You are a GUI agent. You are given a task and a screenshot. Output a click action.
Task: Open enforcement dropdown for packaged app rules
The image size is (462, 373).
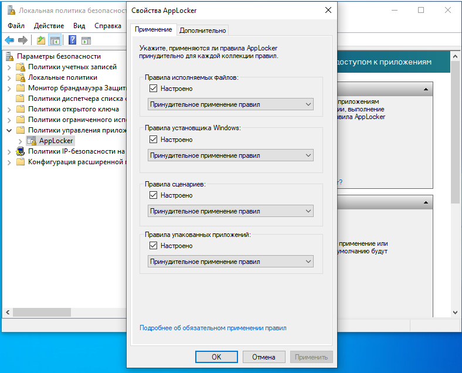click(230, 262)
